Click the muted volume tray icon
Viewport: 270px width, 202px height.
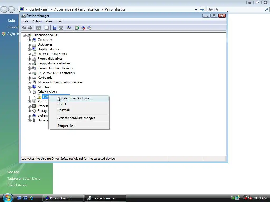pos(250,198)
